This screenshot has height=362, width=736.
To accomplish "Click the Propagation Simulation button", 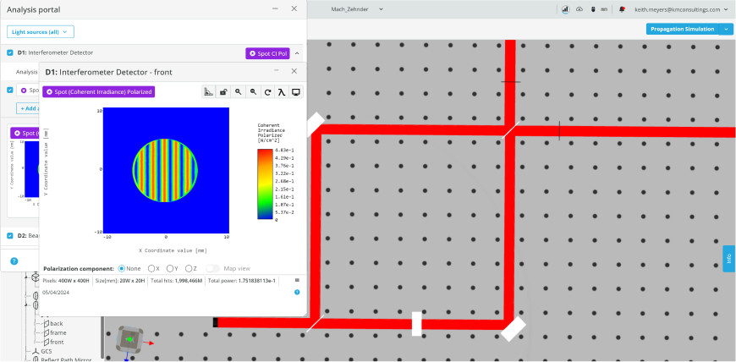I will pyautogui.click(x=683, y=29).
